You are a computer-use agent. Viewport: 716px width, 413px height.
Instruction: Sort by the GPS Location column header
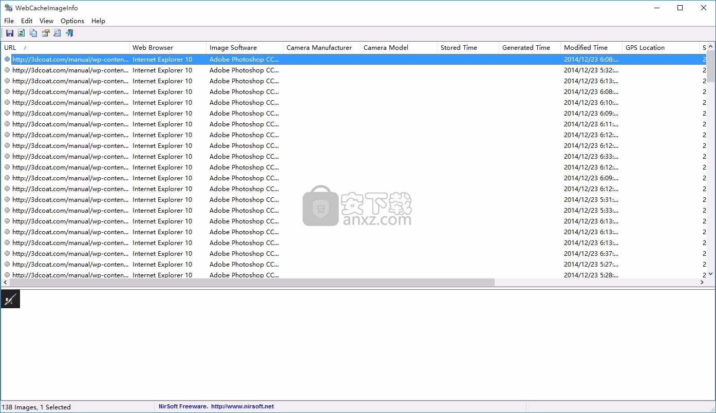pyautogui.click(x=661, y=48)
